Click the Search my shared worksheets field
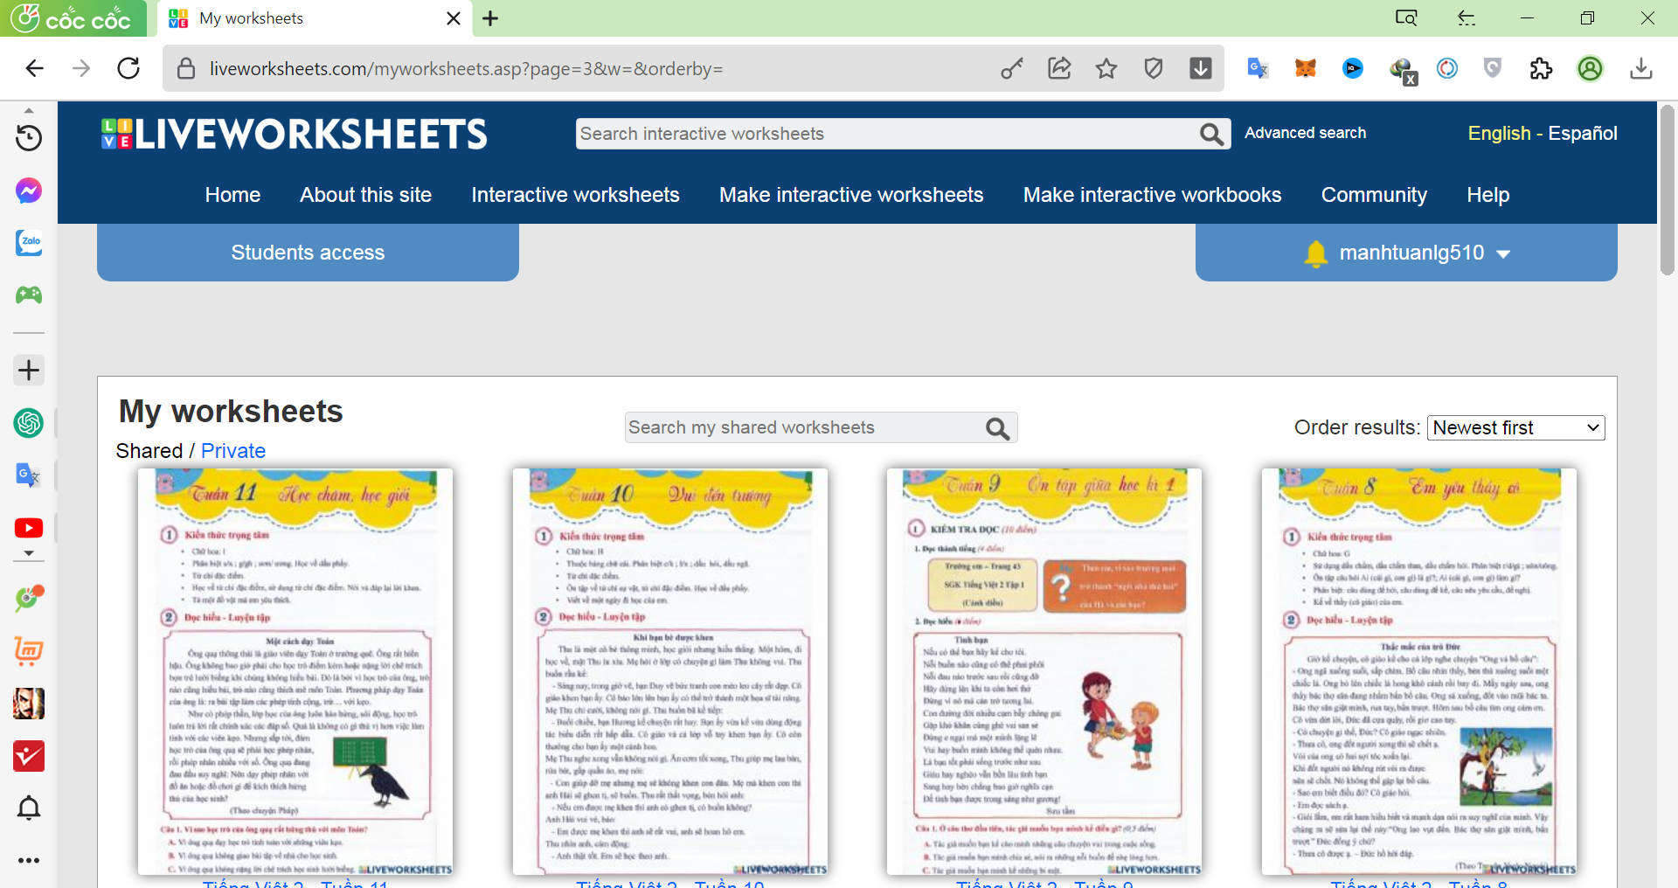 click(x=804, y=427)
